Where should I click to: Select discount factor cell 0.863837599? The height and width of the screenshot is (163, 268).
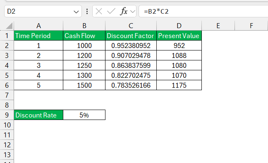131,65
